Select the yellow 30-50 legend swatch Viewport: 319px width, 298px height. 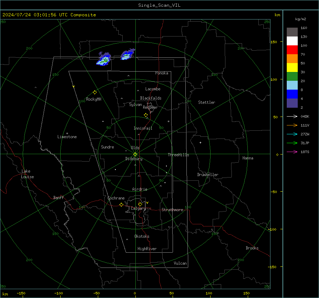(292, 68)
